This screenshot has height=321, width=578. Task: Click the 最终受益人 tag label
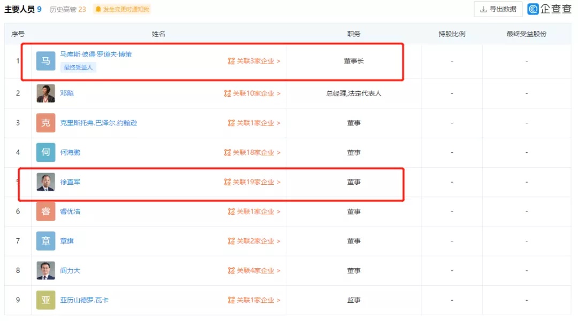point(78,67)
